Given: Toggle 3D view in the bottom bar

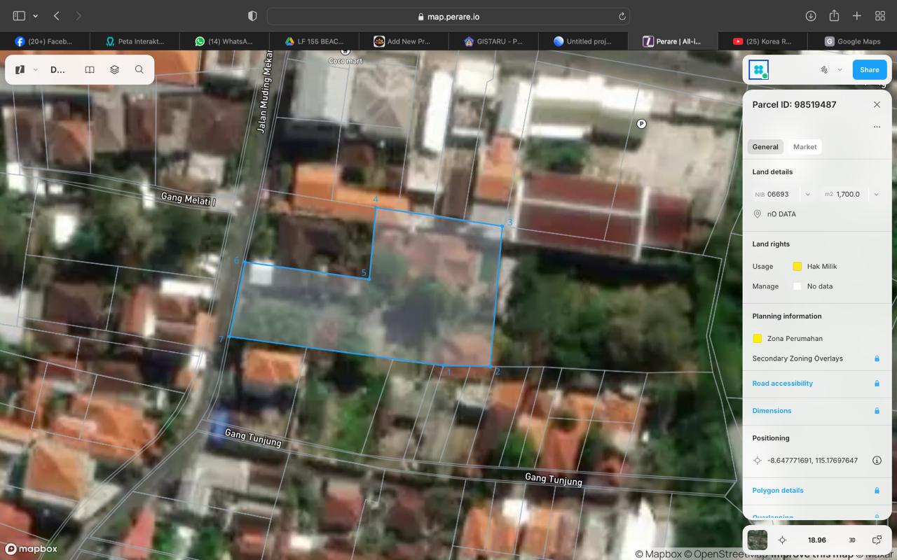Looking at the screenshot, I should tap(852, 540).
